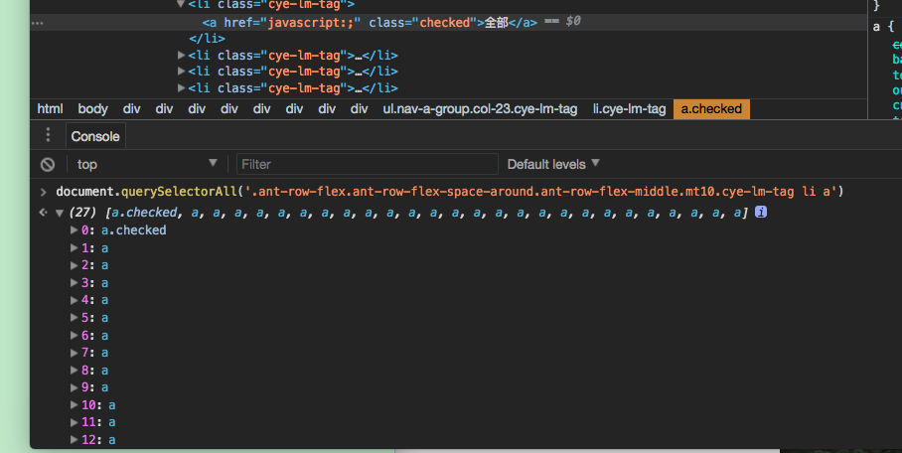Expand array entry 2: a
The width and height of the screenshot is (902, 453).
point(74,265)
